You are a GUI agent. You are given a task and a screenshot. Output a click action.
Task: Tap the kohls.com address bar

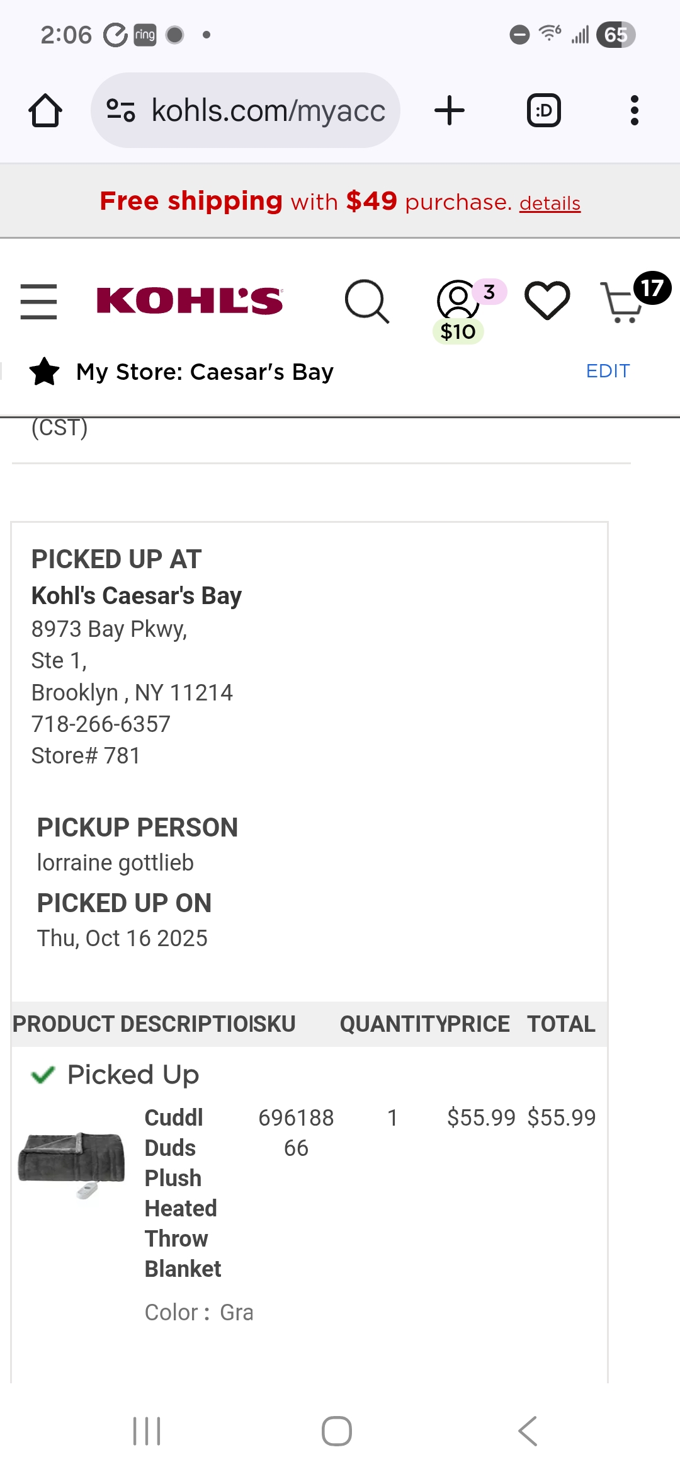246,110
